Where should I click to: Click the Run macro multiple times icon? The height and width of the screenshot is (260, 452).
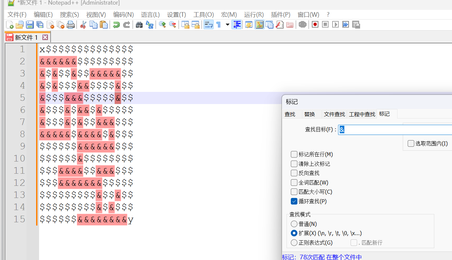point(345,25)
